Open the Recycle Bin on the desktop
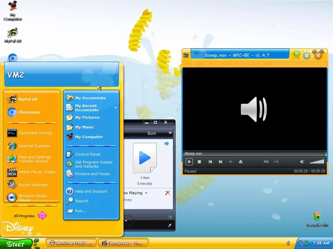Image resolution: width=333 pixels, height=249 pixels. click(317, 219)
